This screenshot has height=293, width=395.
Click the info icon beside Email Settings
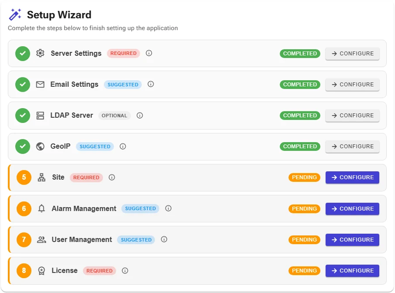pos(151,84)
